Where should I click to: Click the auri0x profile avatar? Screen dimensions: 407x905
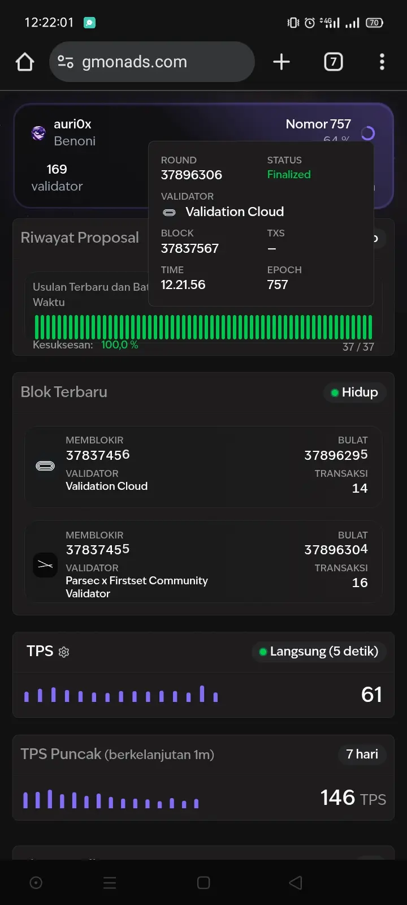[38, 133]
